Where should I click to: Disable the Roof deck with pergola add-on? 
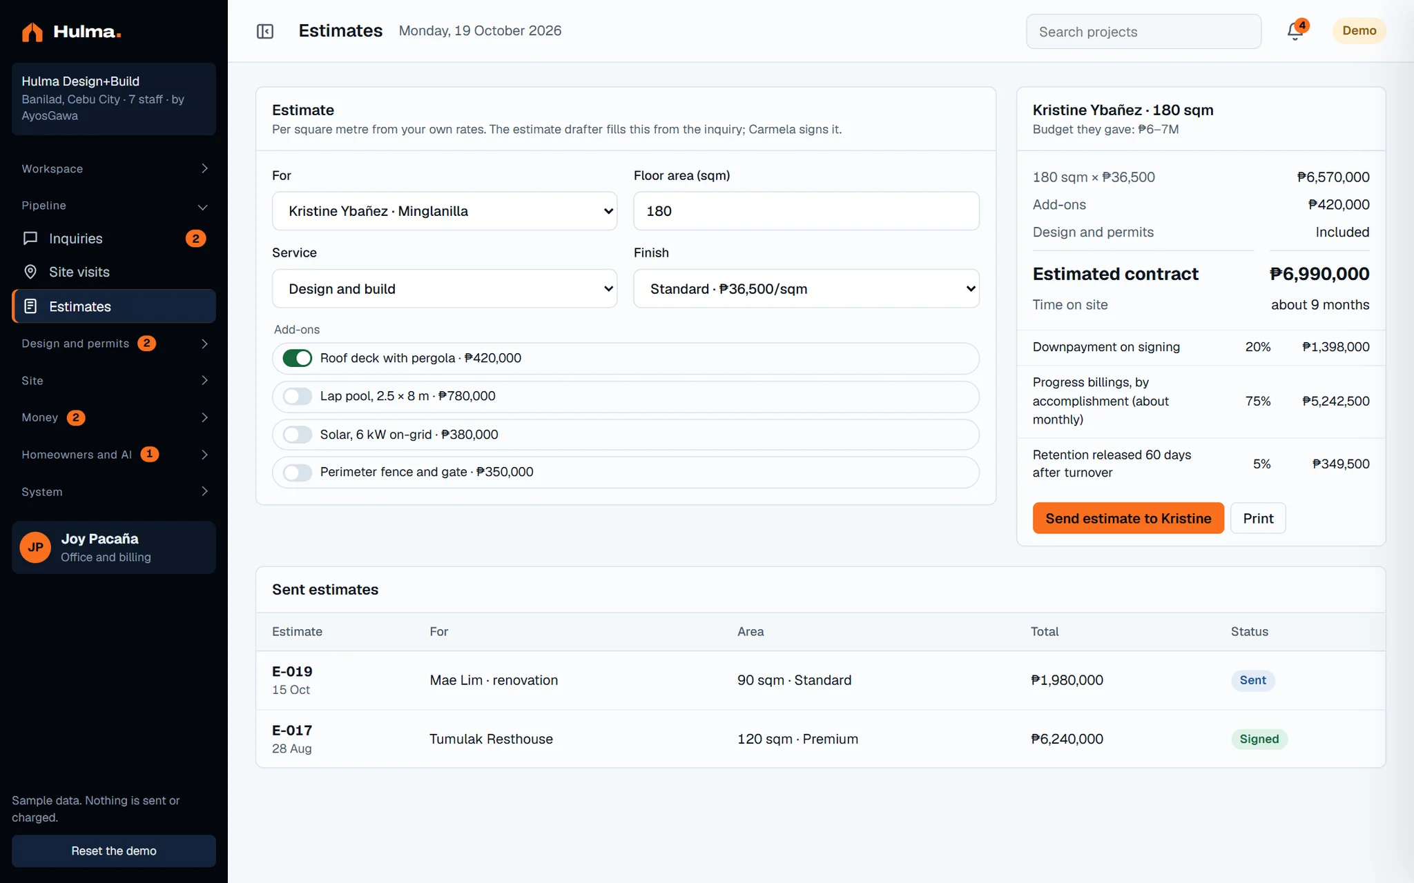298,358
